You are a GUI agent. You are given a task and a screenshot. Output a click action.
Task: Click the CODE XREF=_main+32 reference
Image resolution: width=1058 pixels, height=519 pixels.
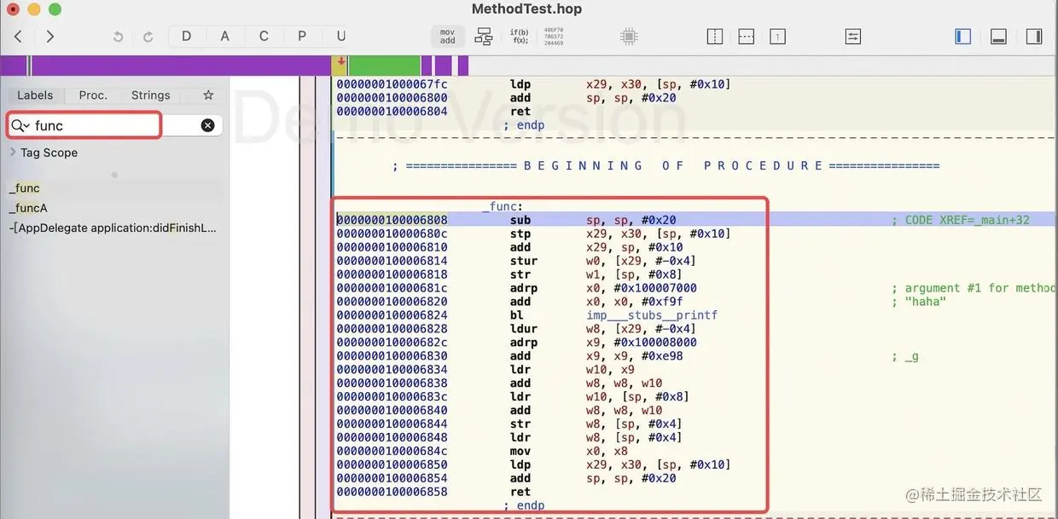click(961, 220)
